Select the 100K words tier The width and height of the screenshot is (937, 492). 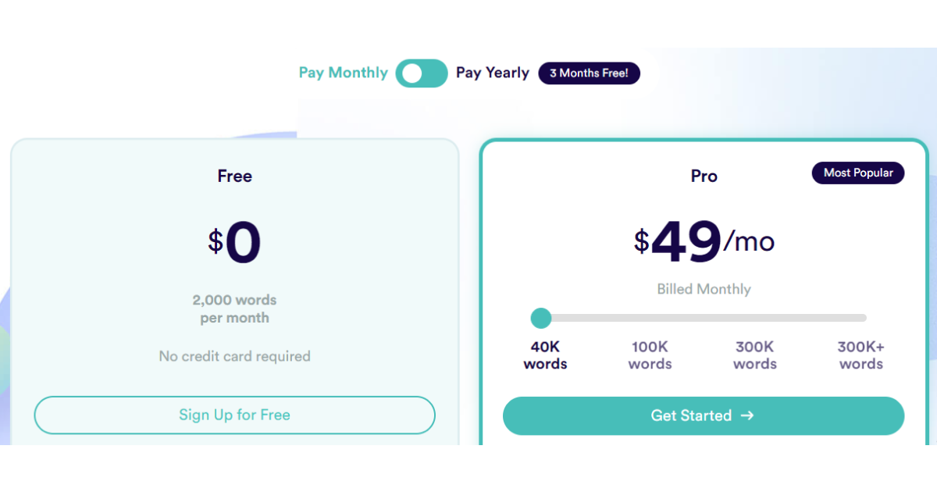tap(650, 355)
